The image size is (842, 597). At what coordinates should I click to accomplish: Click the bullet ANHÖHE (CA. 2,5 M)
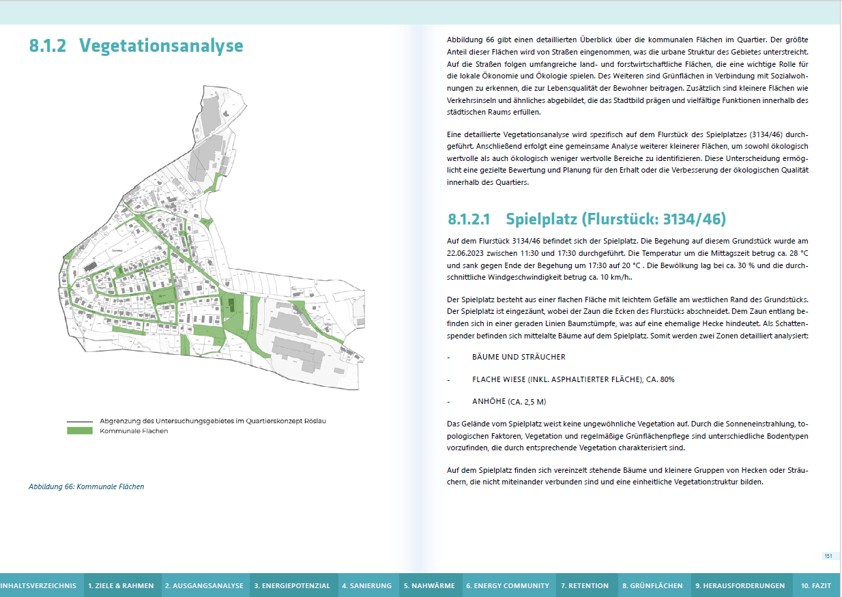(x=509, y=401)
